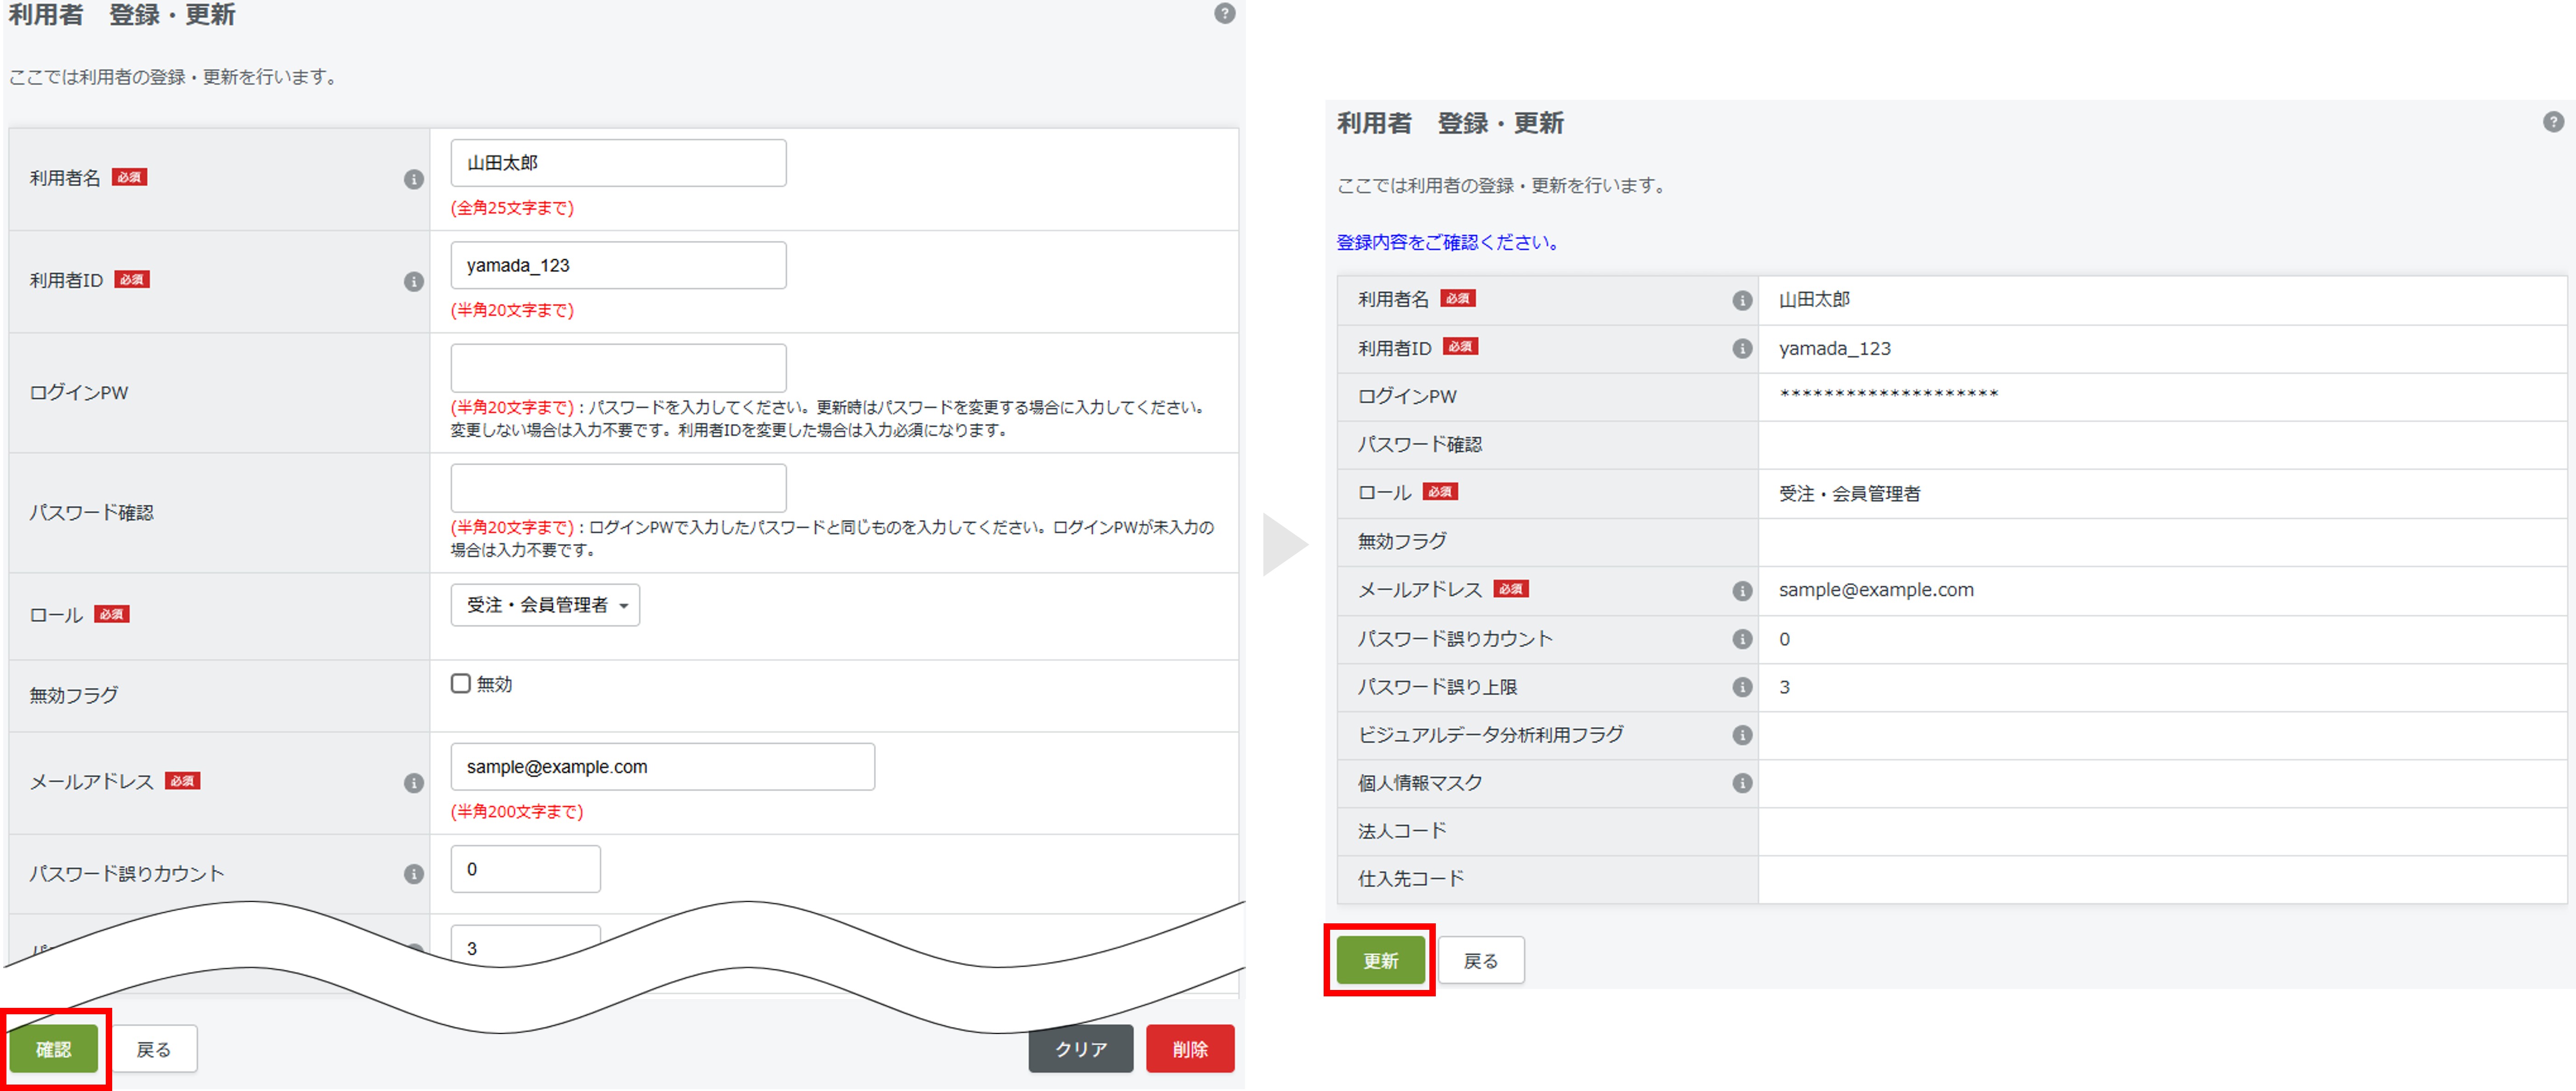
Task: Click info icon for ビジュアルデータ分析利用フラグ row
Action: coord(1742,735)
